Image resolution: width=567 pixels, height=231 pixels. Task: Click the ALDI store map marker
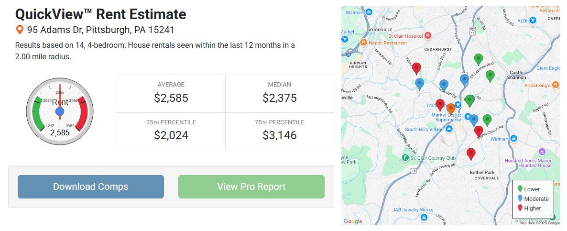[x=533, y=21]
